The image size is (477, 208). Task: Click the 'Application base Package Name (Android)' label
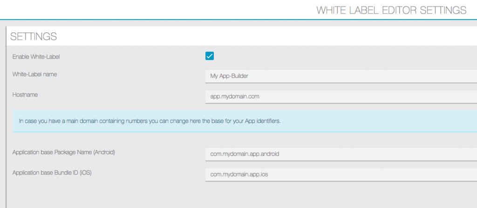(x=63, y=152)
